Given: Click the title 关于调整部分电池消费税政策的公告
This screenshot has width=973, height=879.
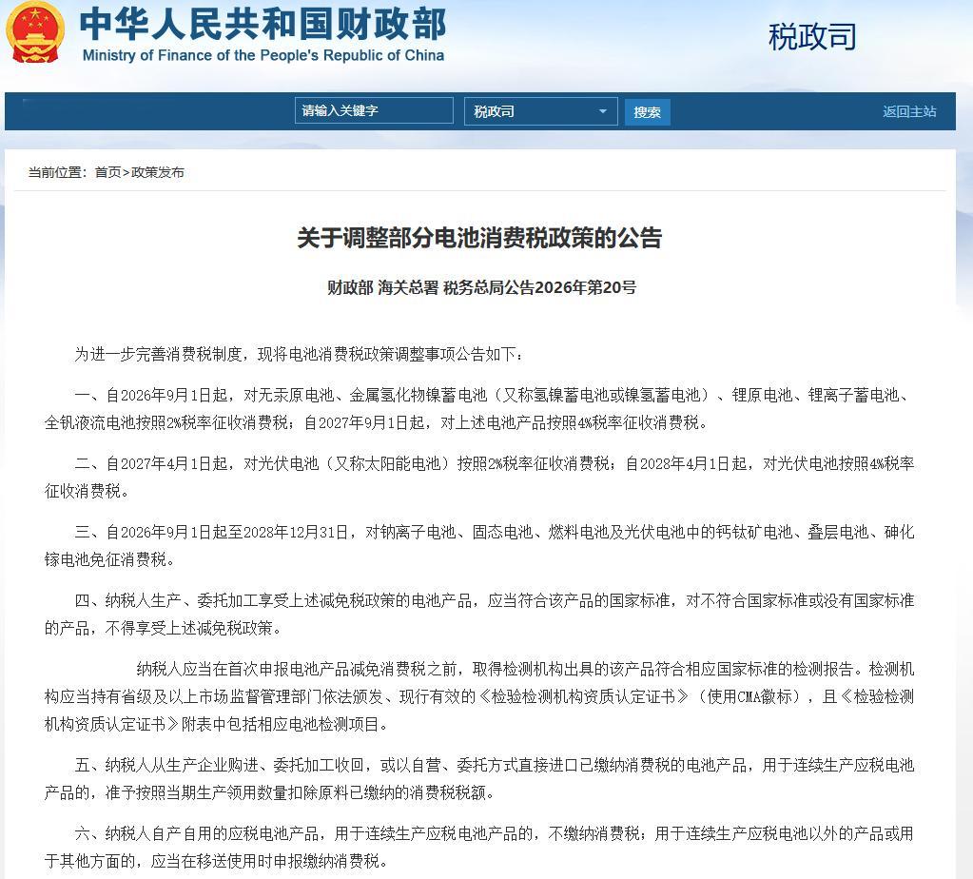Looking at the screenshot, I should [479, 238].
